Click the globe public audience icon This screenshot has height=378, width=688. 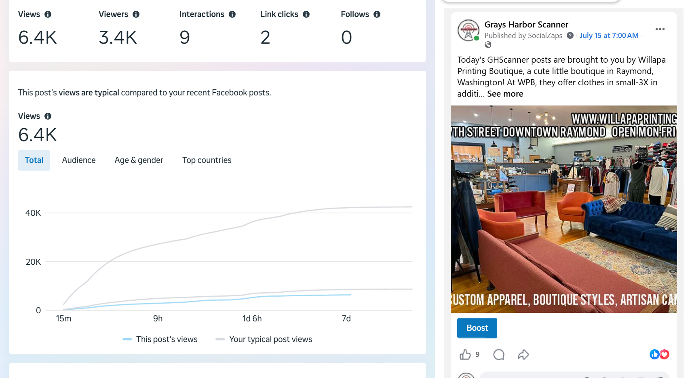tap(488, 45)
